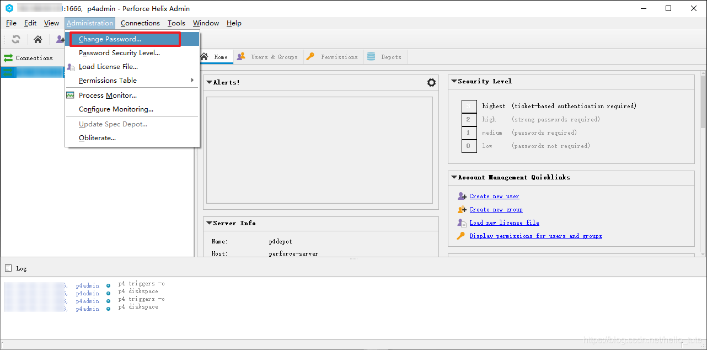The width and height of the screenshot is (707, 350).
Task: Click host value perforce-server
Action: click(x=293, y=253)
